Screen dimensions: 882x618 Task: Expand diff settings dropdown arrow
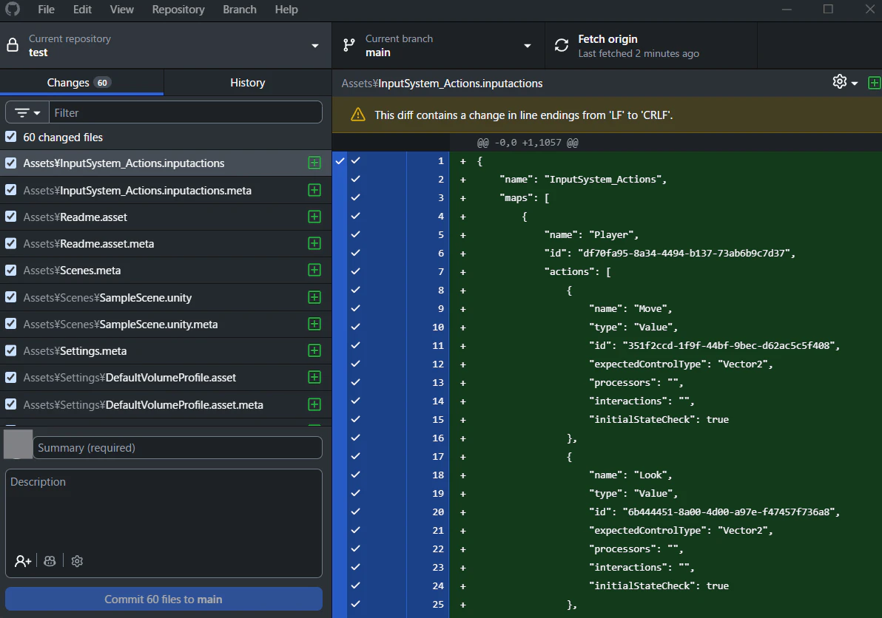pyautogui.click(x=855, y=83)
